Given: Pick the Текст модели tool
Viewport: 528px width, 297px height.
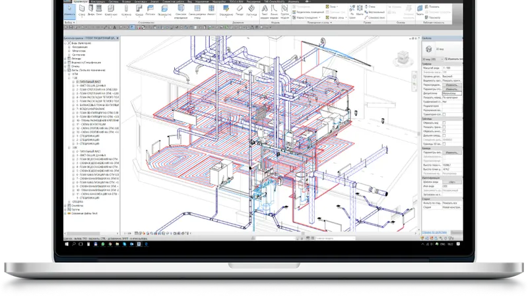Looking at the screenshot, I should pyautogui.click(x=265, y=11).
